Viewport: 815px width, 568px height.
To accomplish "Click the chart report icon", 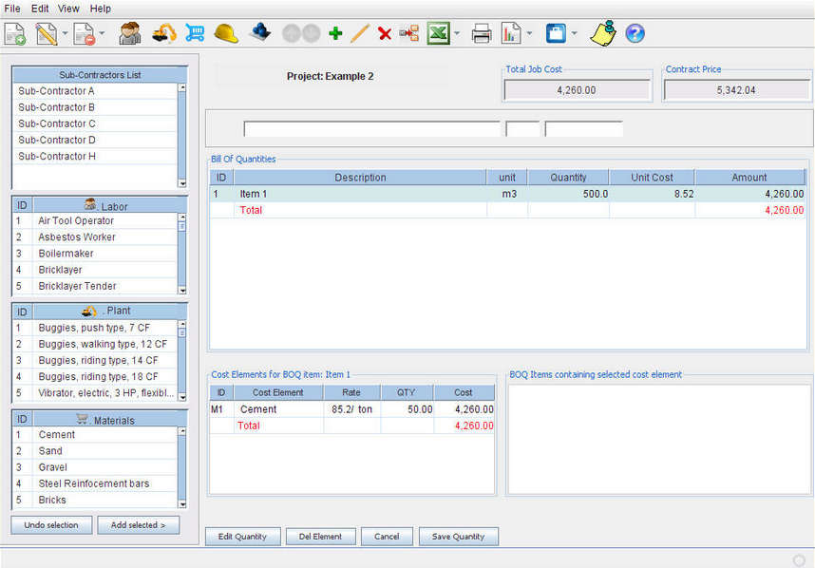I will point(511,34).
